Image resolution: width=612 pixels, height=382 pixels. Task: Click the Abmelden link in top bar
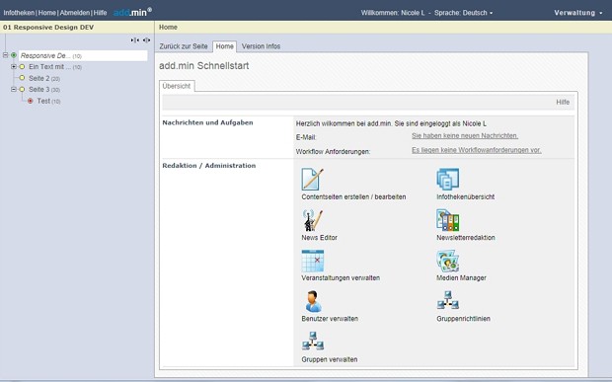[x=75, y=13]
